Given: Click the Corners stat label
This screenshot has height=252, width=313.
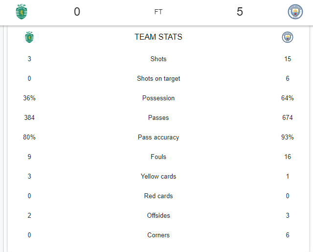Looking at the screenshot, I should (x=158, y=235).
